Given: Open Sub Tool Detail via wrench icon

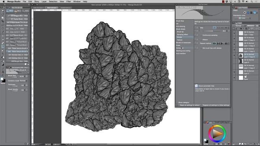Looking at the screenshot, I should (28, 73).
